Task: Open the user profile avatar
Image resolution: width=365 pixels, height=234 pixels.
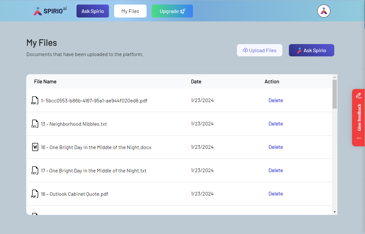Action: [x=324, y=11]
